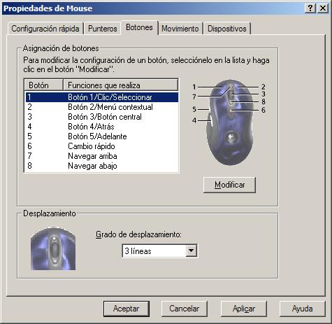Select row Botón 2/Menú contextual
This screenshot has height=324, width=332.
coord(102,107)
